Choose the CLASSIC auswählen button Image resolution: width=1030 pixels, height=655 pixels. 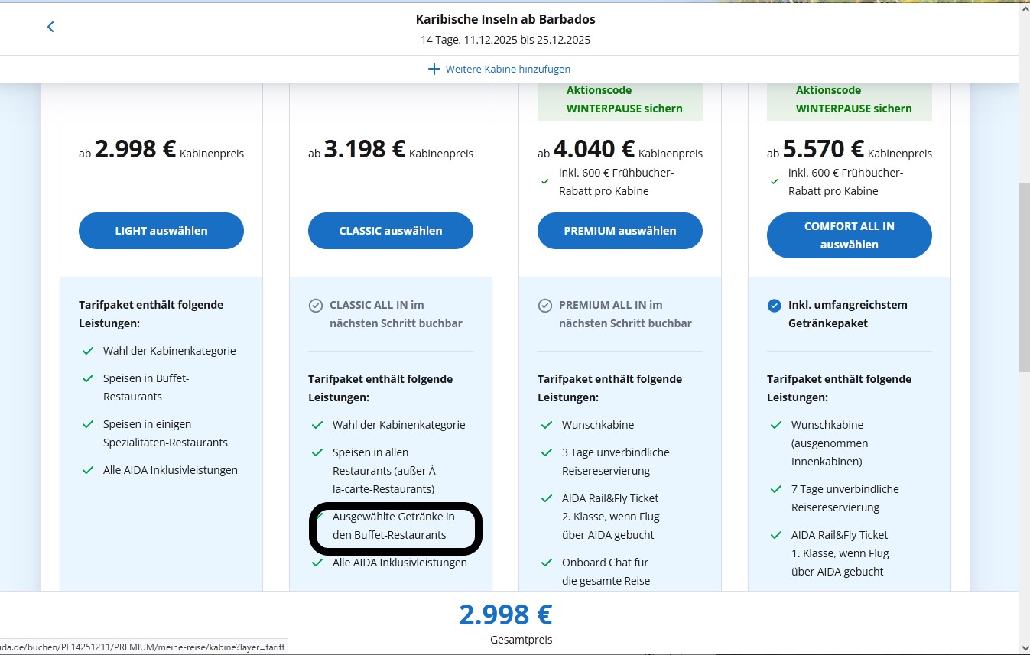tap(391, 231)
